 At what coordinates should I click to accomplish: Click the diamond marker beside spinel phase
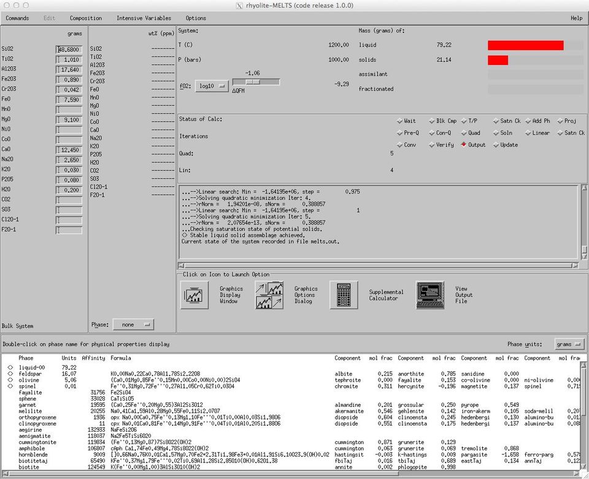[x=10, y=387]
